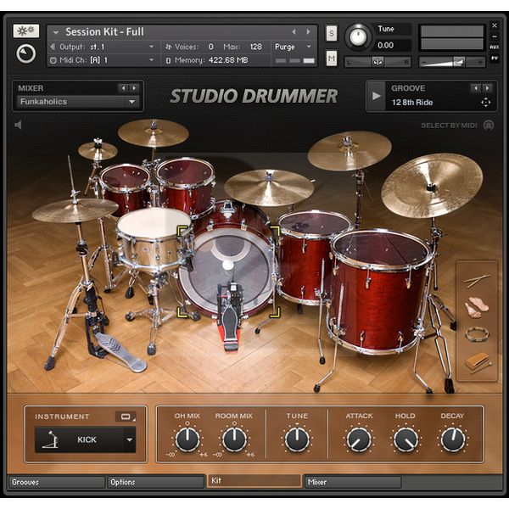Click the DECAY knob

click(452, 439)
